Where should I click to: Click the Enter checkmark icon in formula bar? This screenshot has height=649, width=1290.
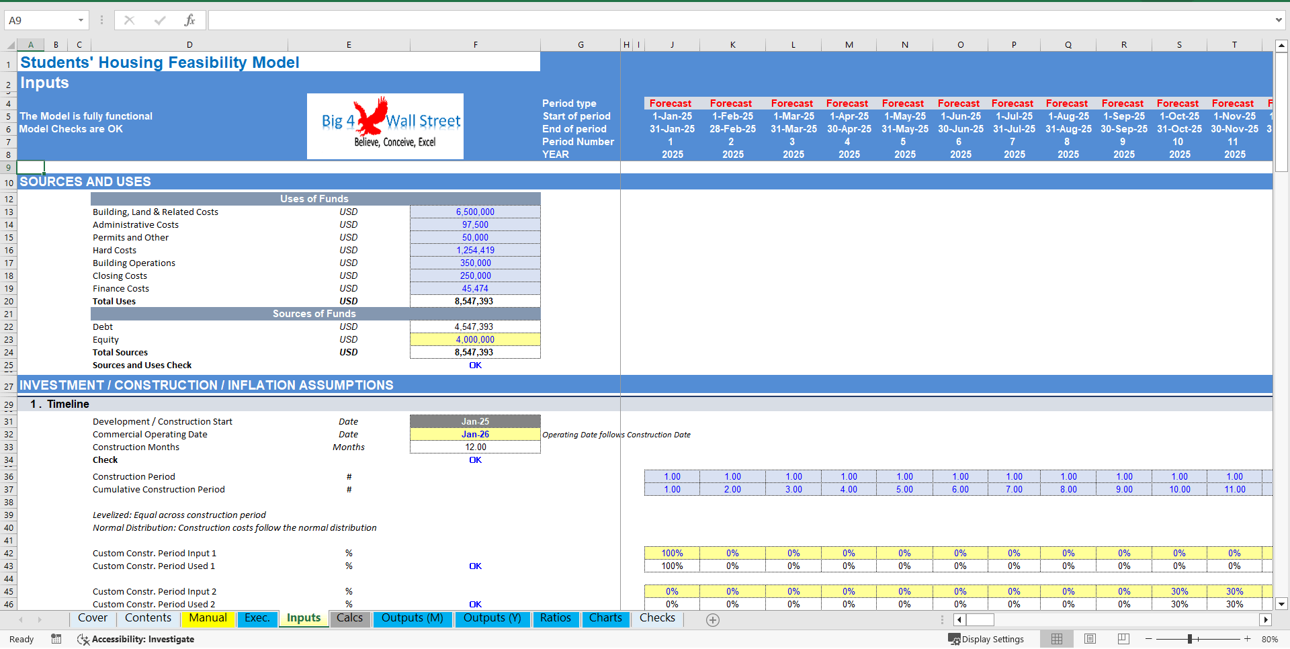point(160,20)
